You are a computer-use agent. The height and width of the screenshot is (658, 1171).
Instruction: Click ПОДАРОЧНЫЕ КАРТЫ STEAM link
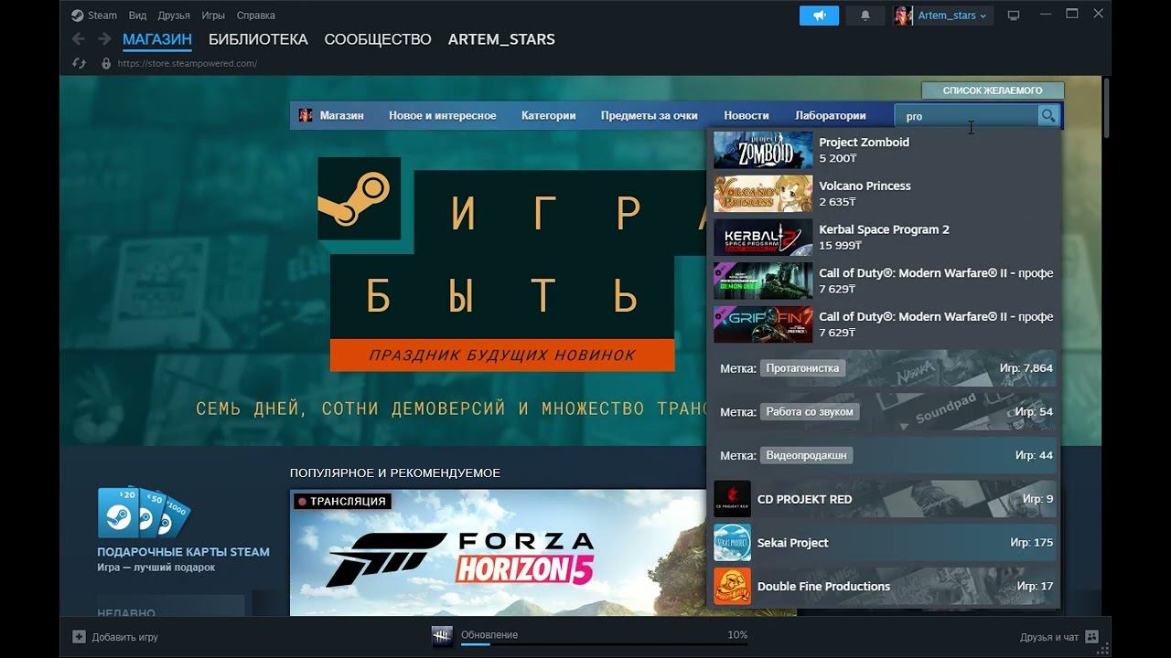click(x=183, y=552)
